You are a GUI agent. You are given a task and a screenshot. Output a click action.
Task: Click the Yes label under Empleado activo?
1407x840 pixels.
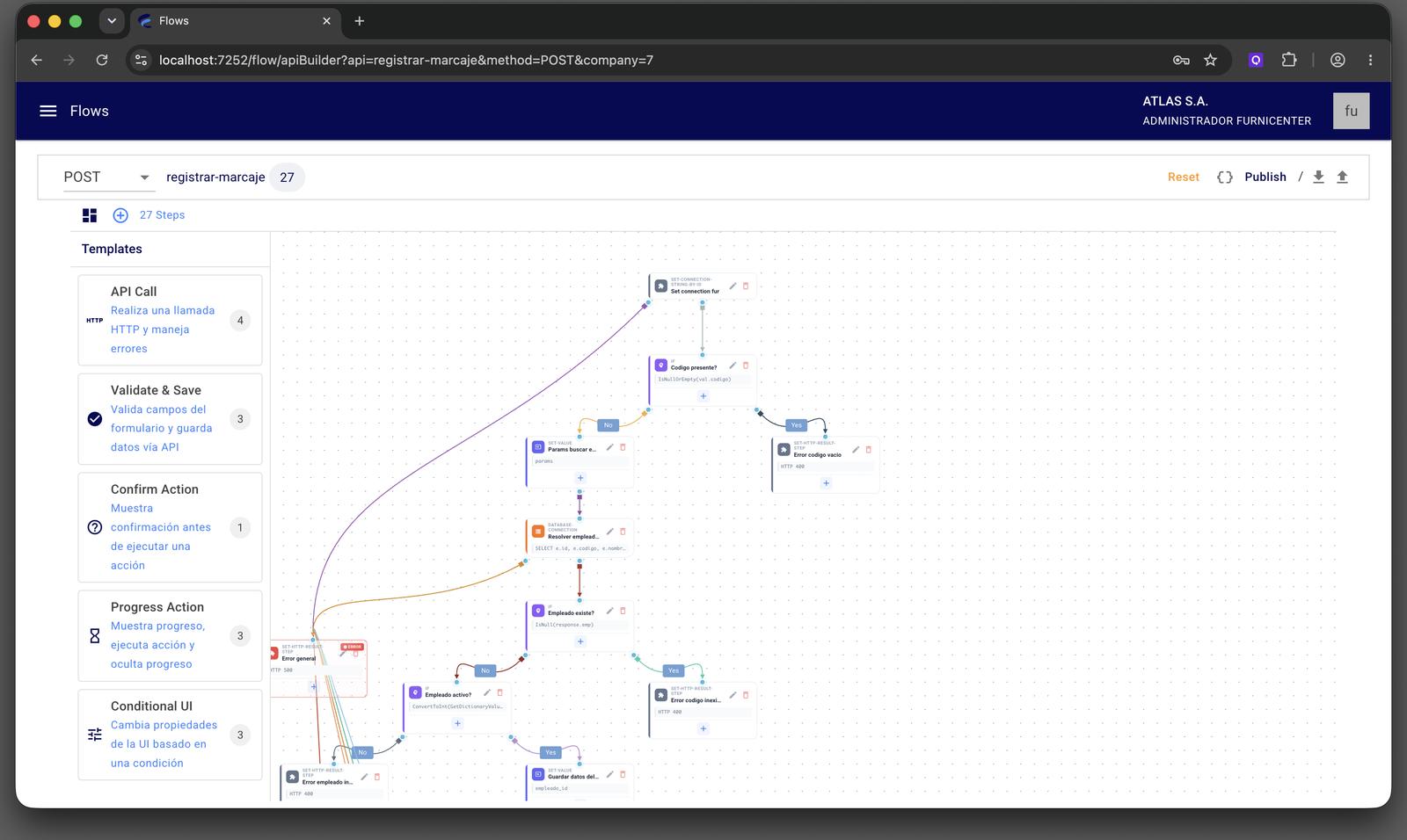click(x=550, y=752)
